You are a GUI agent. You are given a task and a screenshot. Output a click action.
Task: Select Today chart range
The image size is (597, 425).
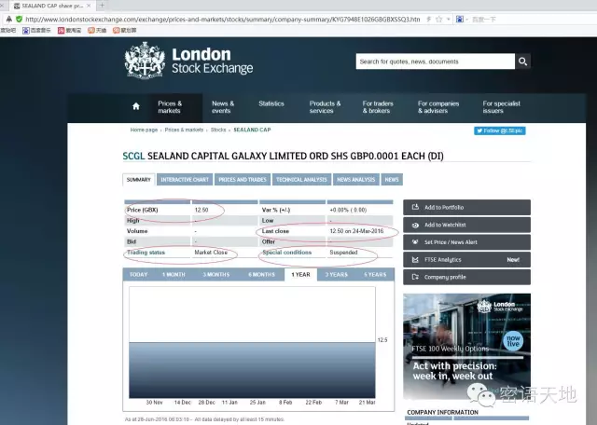point(138,274)
